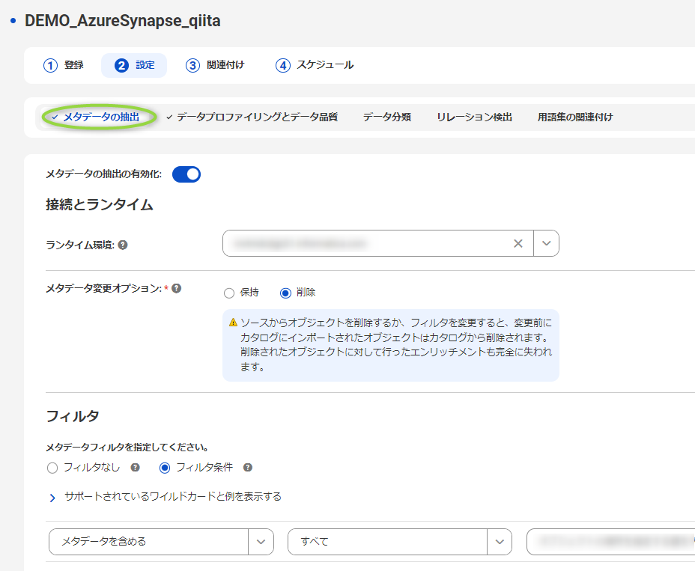Click the フィルタ section heading
This screenshot has height=571, width=695.
point(72,416)
